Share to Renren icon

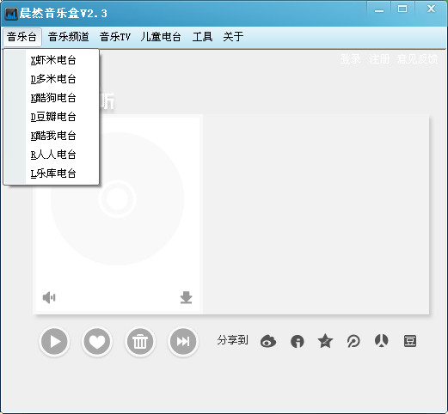[382, 341]
